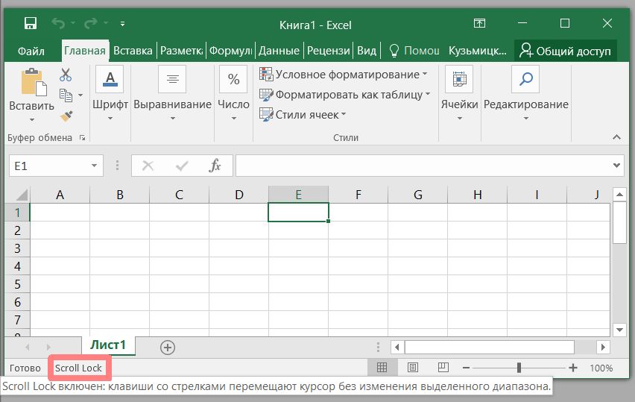635x402 pixels.
Task: Expand the Name Box dropdown arrow
Action: point(94,166)
